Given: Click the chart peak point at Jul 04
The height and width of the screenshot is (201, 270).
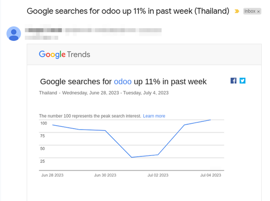Looking at the screenshot, I should (x=210, y=120).
